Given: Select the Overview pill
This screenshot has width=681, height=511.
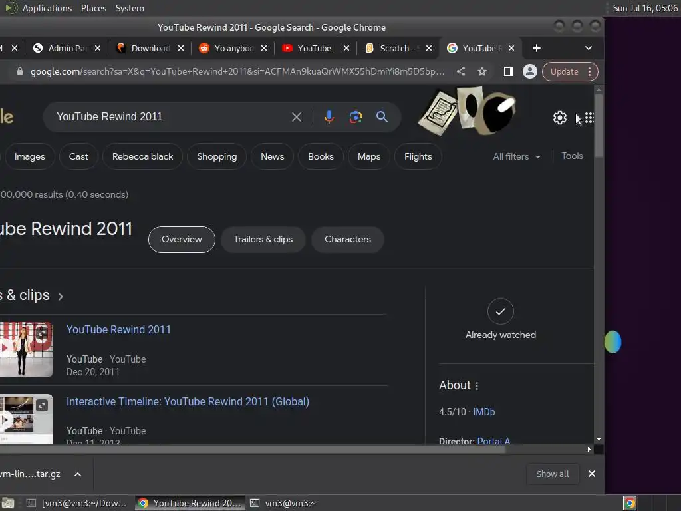Looking at the screenshot, I should tap(182, 240).
